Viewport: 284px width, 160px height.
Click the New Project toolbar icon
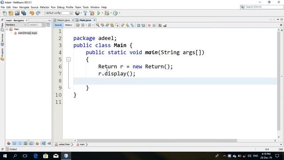(x=11, y=13)
